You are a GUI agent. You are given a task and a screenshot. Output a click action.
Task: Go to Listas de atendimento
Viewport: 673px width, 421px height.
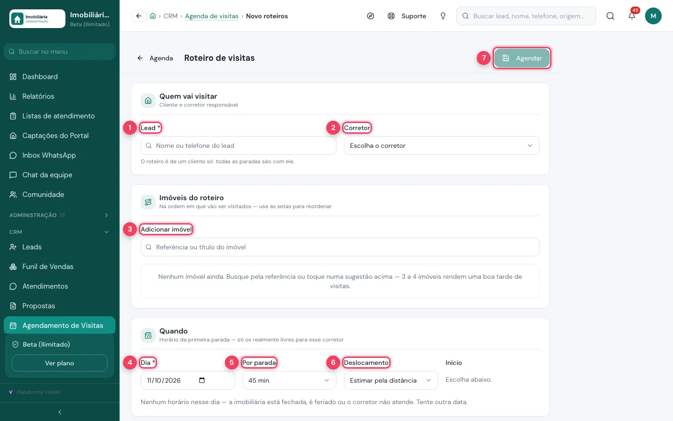(x=60, y=116)
